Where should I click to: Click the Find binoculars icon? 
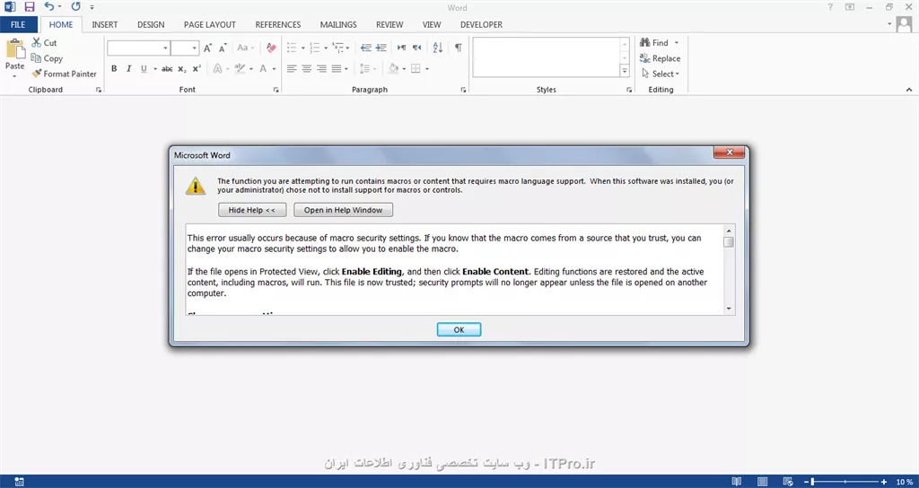(x=644, y=43)
